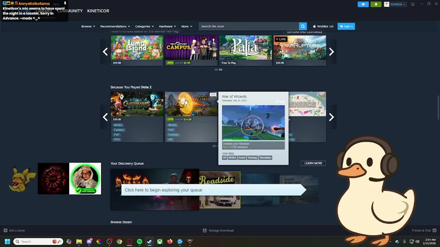
Task: Open the Wishlist 108 link
Action: coord(323,26)
